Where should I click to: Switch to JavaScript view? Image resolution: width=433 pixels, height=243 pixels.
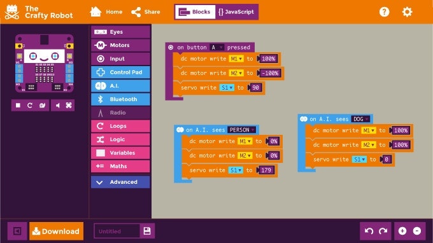click(x=236, y=12)
